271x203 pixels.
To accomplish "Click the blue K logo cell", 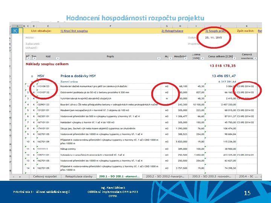I will click(x=15, y=31).
